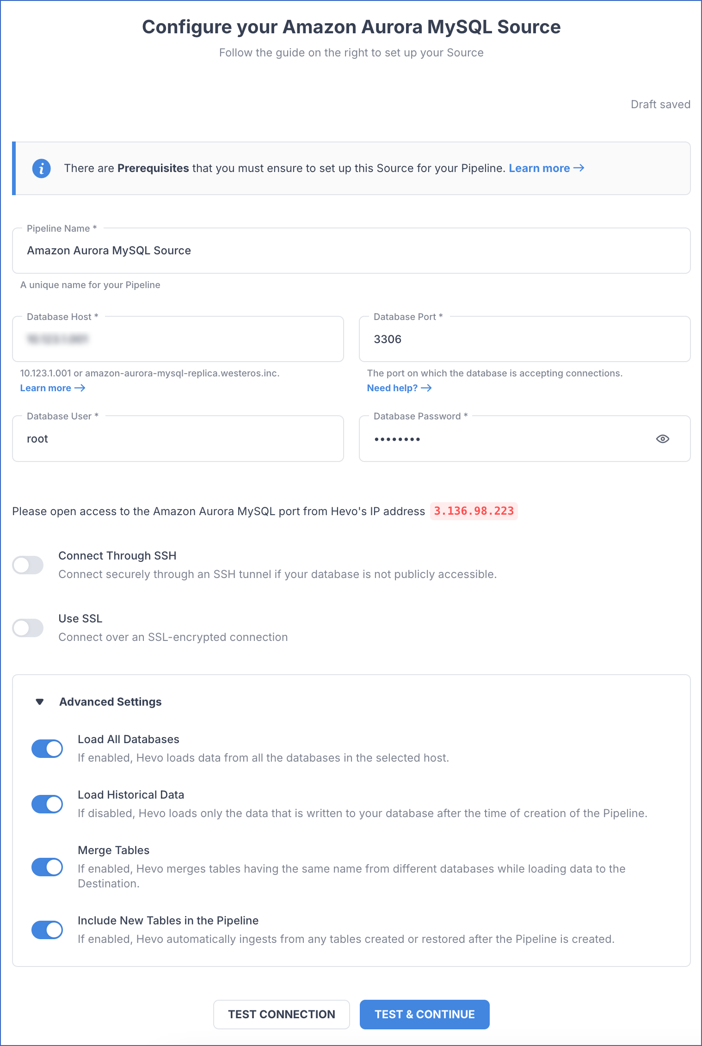This screenshot has height=1046, width=702.
Task: Click the Advanced Settings heading
Action: [111, 702]
